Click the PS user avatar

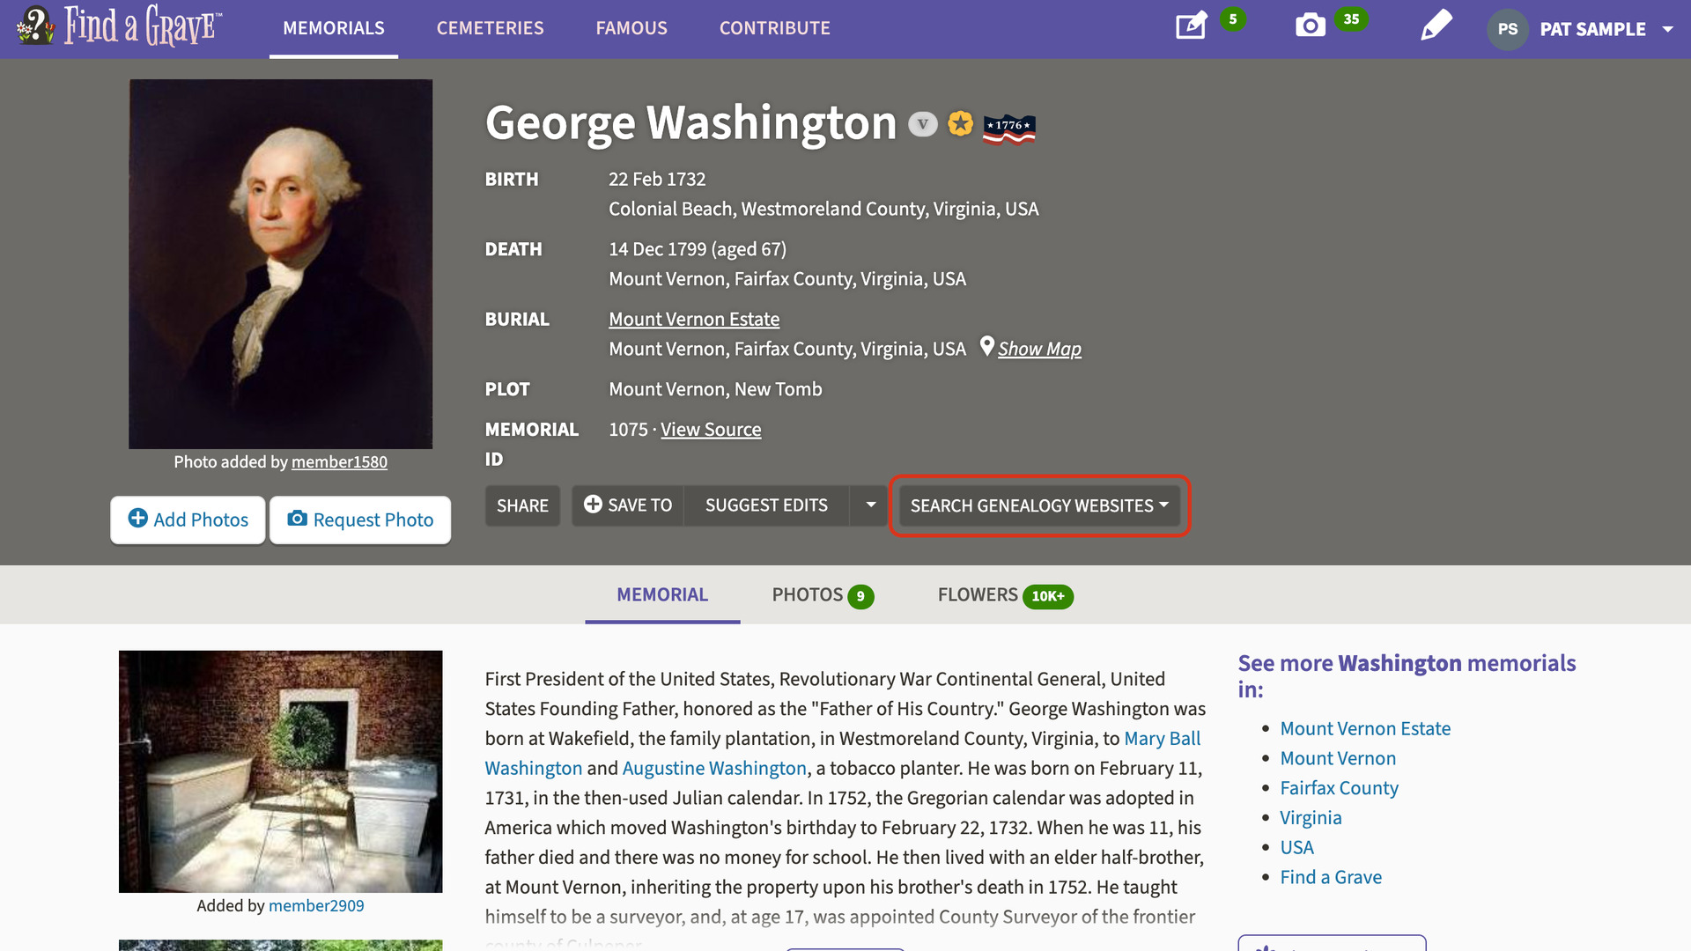tap(1508, 29)
